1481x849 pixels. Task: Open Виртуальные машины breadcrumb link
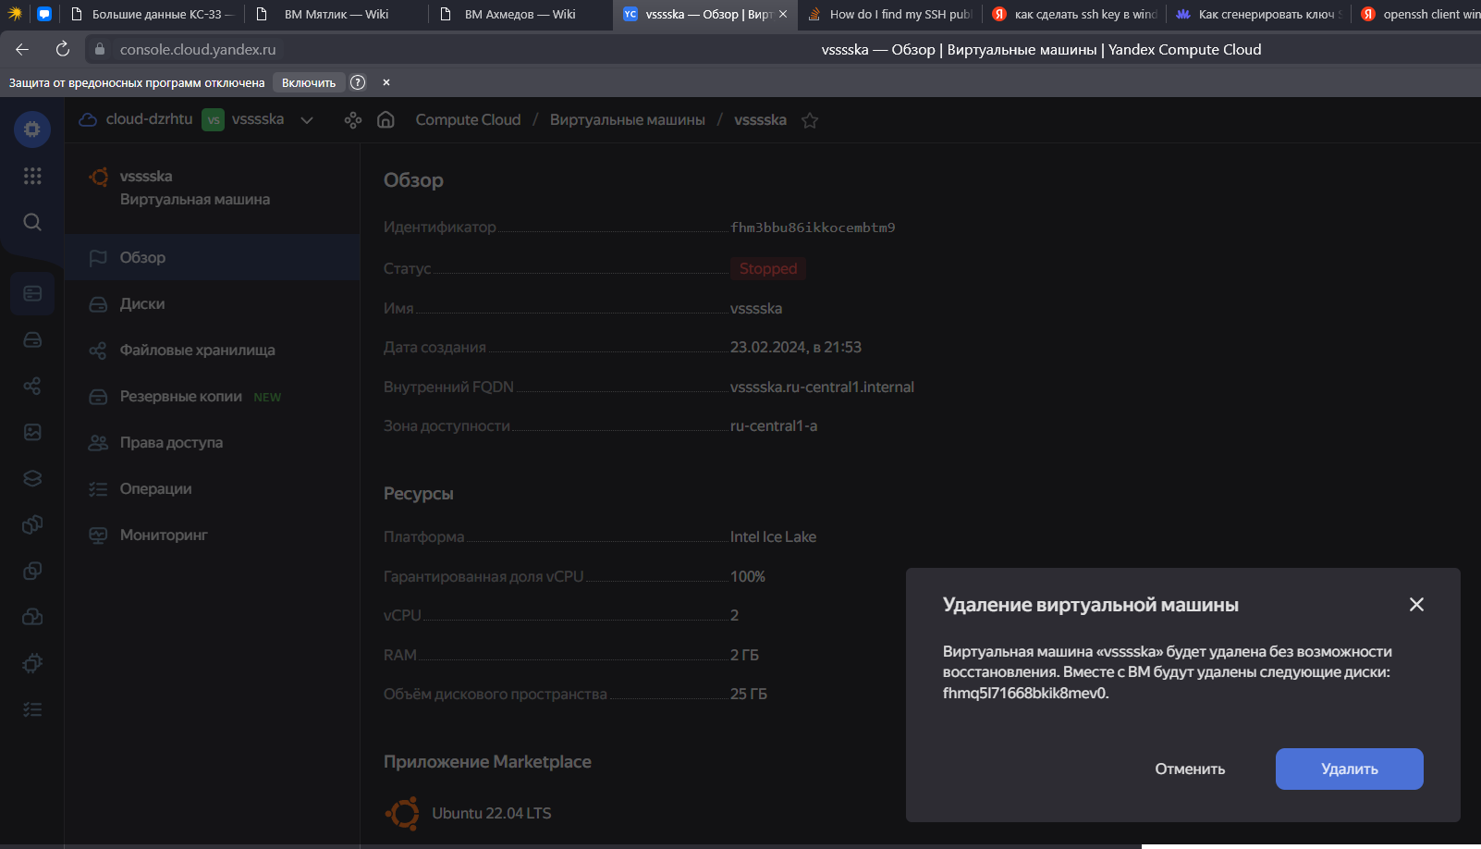[627, 120]
